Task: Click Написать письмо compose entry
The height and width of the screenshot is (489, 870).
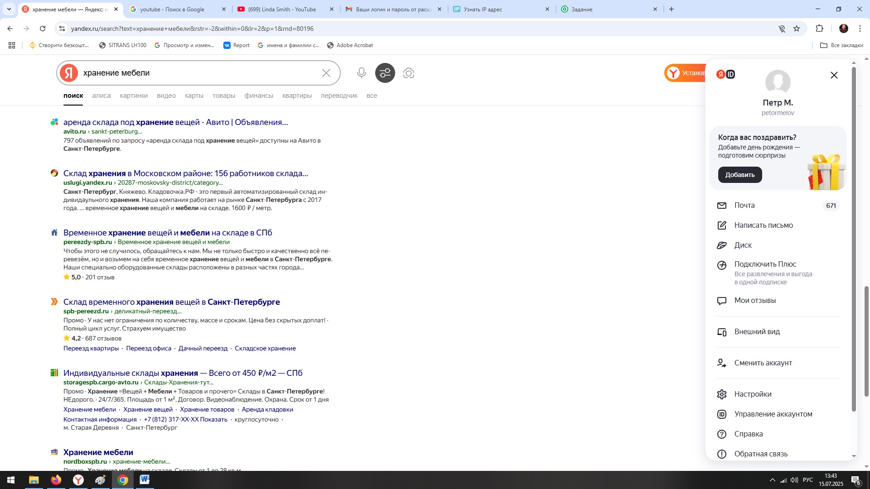Action: (778, 225)
